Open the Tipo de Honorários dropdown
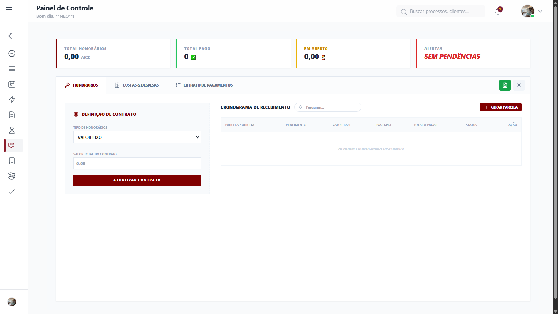The image size is (558, 314). [137, 137]
